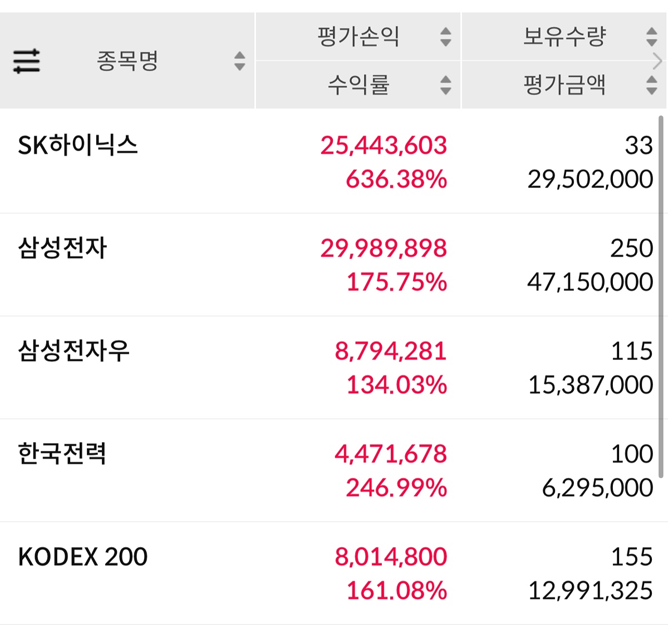Sort by 평가금액 using its arrows

coord(651,85)
